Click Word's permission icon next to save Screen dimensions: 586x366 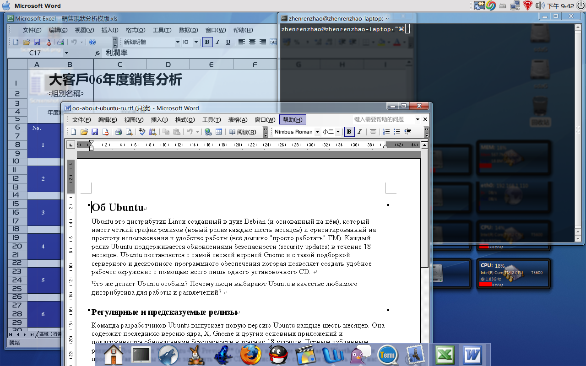tap(105, 132)
